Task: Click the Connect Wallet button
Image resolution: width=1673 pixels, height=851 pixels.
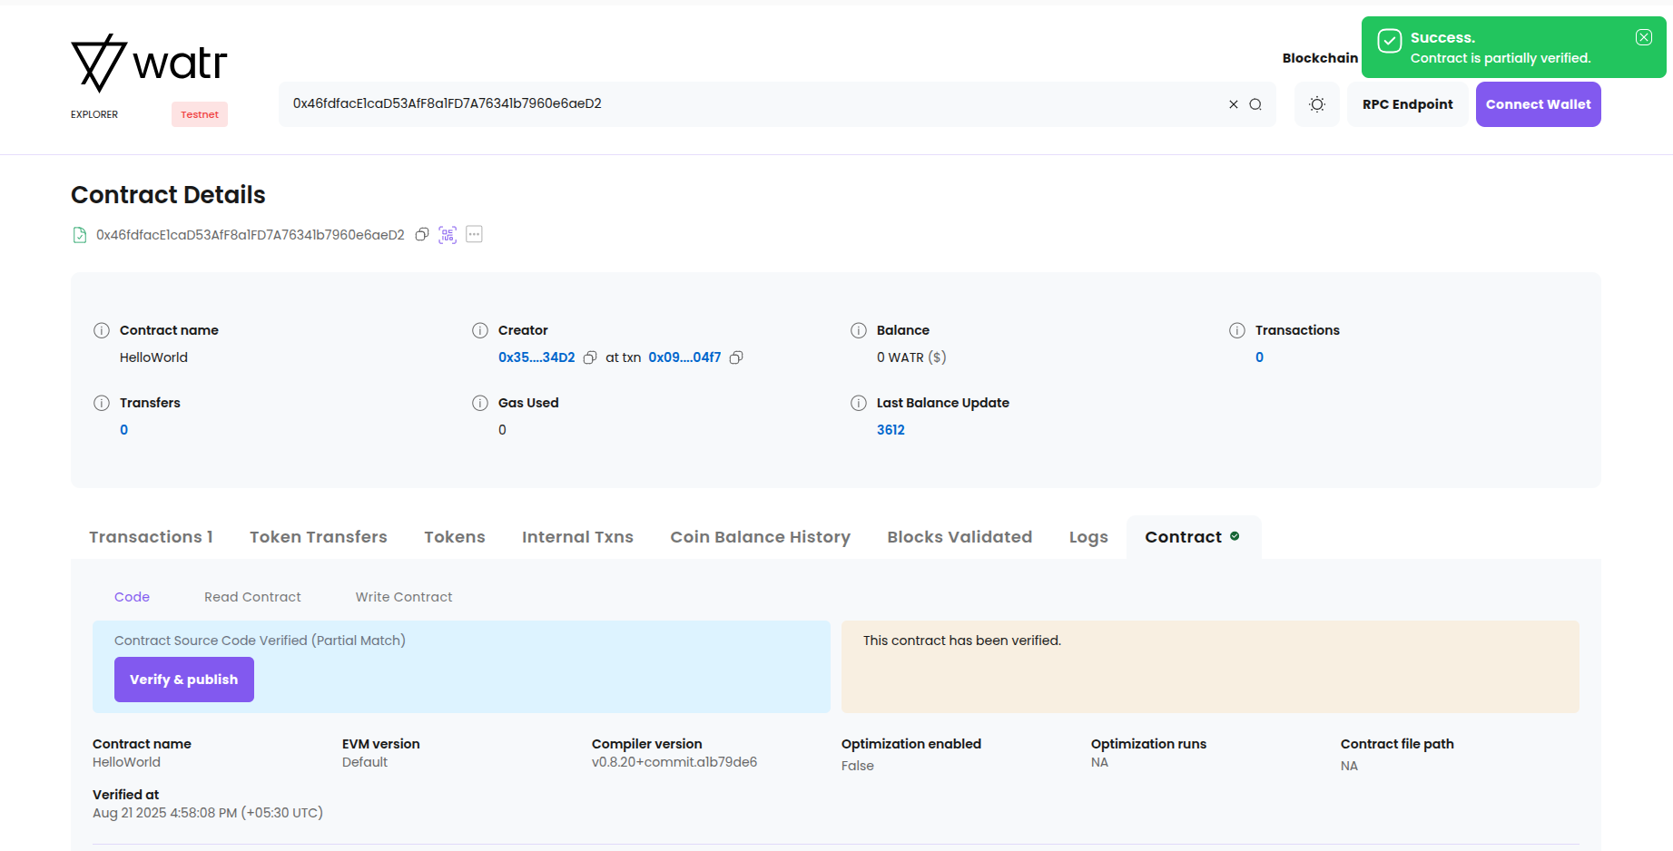Action: click(x=1538, y=104)
